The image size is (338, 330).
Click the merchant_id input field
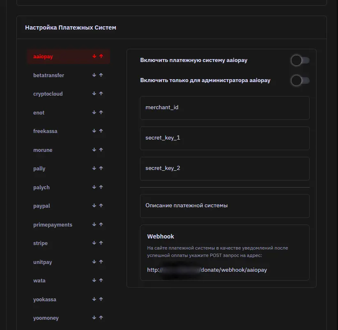pyautogui.click(x=225, y=108)
